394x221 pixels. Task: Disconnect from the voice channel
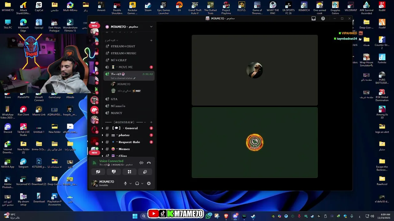coord(149,163)
